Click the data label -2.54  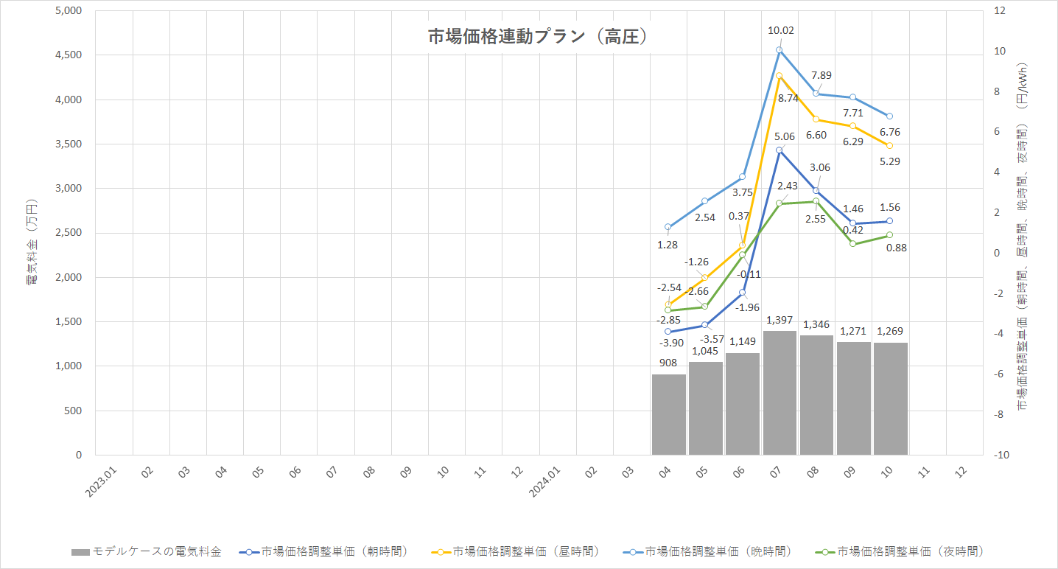[670, 287]
